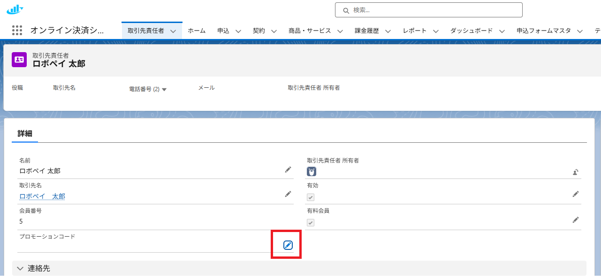Edit the プロモーションコード field with pencil icon
601x279 pixels.
pyautogui.click(x=288, y=245)
